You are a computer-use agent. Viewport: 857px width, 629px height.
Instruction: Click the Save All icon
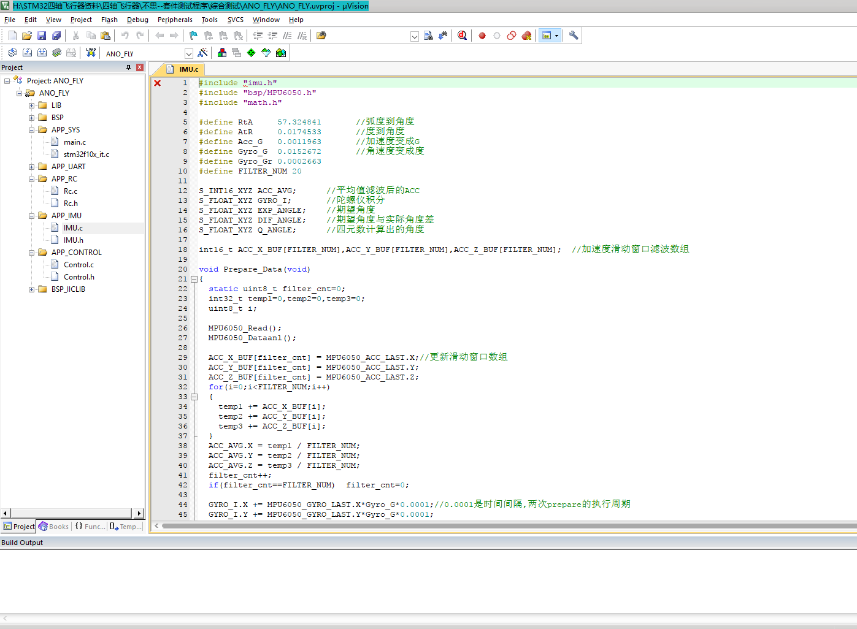(56, 36)
